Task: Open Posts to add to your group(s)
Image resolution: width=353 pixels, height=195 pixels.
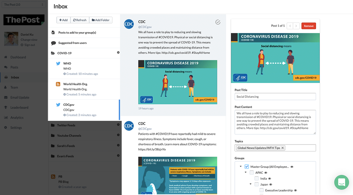Action: tap(77, 33)
